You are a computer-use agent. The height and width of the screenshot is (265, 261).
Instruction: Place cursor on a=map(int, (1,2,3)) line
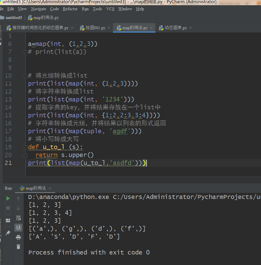click(63, 44)
